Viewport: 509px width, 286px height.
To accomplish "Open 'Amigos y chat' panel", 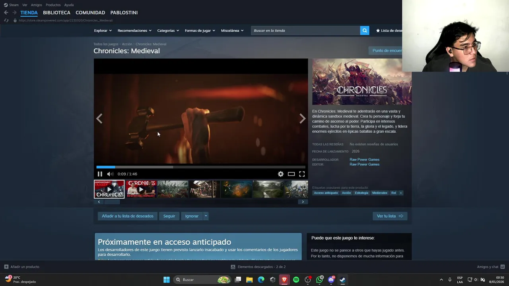I will [x=491, y=267].
